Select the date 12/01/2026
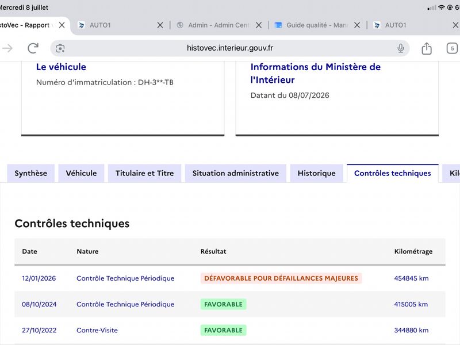Image resolution: width=460 pixels, height=345 pixels. tap(39, 278)
